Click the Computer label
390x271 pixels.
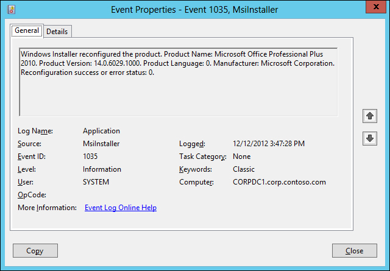point(196,182)
